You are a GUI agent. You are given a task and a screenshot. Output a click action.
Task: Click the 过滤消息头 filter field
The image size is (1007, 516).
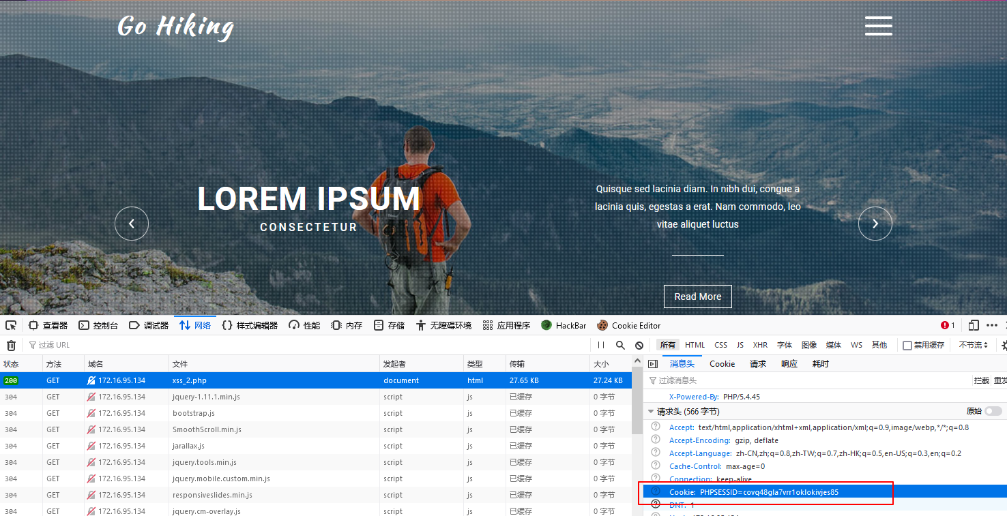[x=808, y=380]
